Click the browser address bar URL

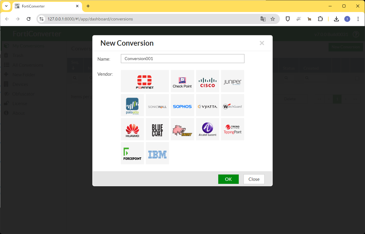90,19
